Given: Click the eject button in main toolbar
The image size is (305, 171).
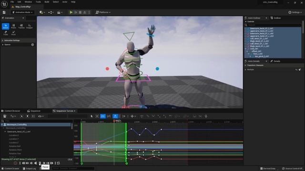Looking at the screenshot, I should click(85, 12).
